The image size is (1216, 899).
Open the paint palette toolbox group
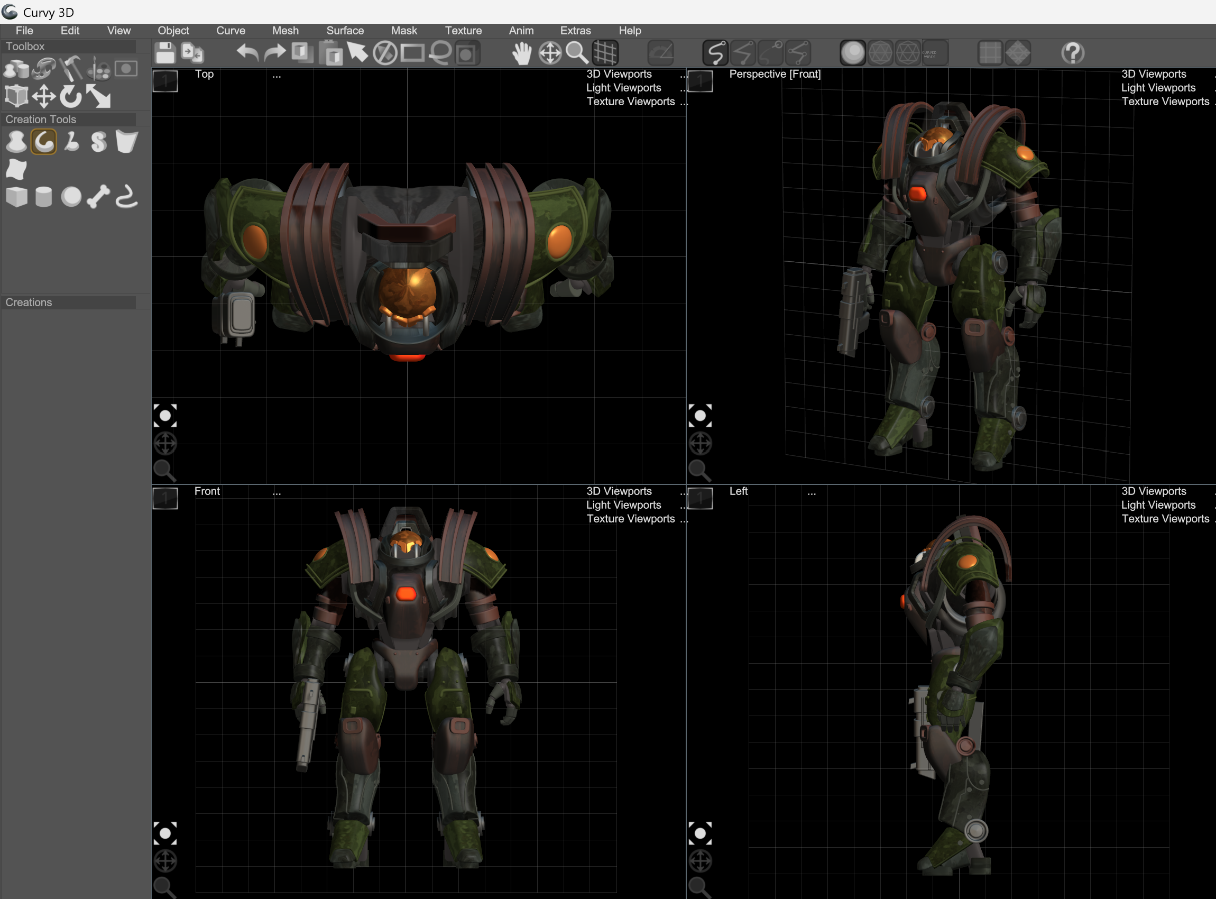pyautogui.click(x=99, y=69)
